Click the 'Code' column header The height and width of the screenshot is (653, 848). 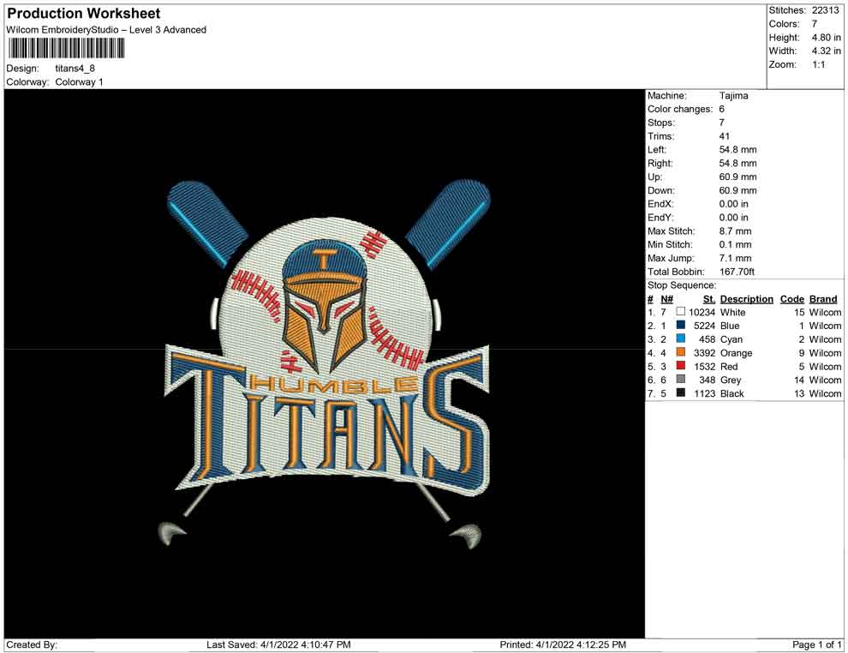[x=792, y=299]
